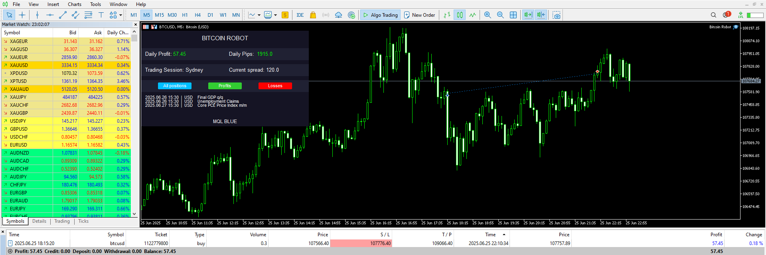Open the Tools menu
The width and height of the screenshot is (766, 255).
click(x=95, y=4)
